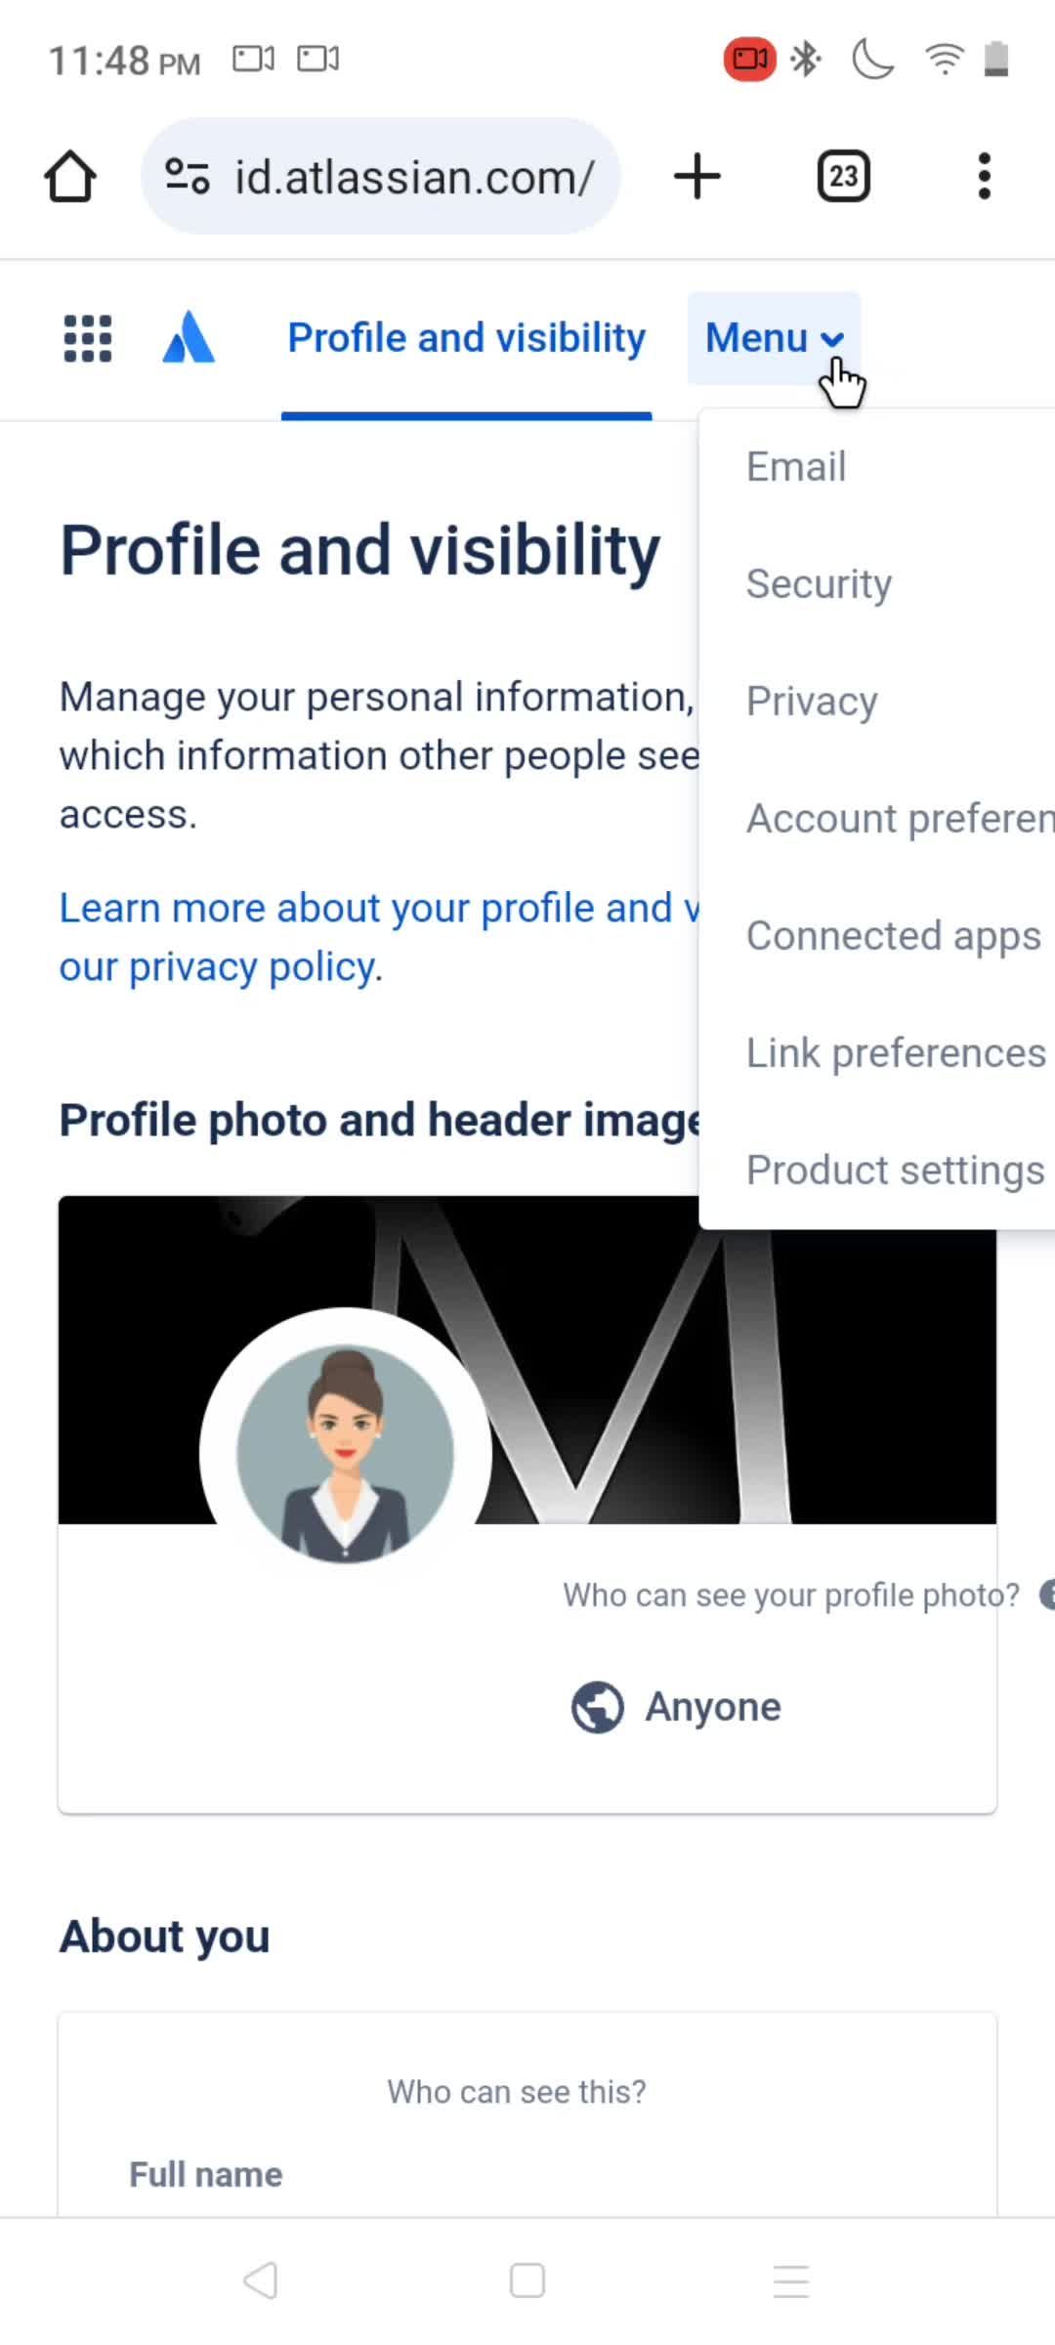Open Chrome's three-dot overflow menu
This screenshot has height=2345, width=1055.
(984, 176)
